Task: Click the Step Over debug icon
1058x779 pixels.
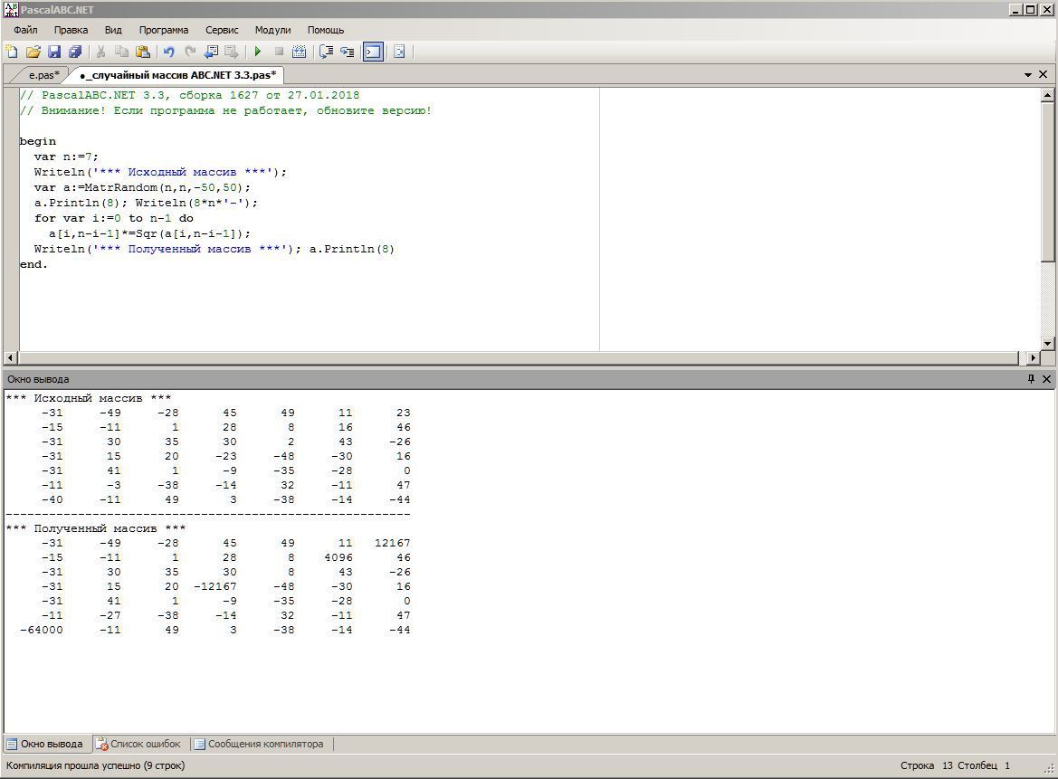Action: click(327, 52)
